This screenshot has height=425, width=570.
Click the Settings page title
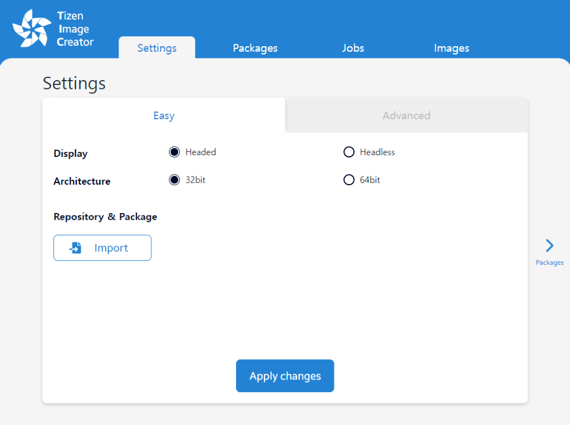click(74, 83)
